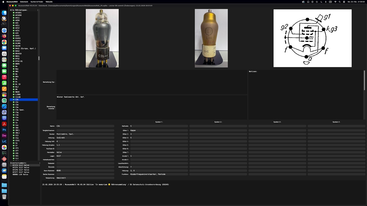Click the Hersteller field showing Valvo
This screenshot has height=206, width=367.
pos(85,152)
